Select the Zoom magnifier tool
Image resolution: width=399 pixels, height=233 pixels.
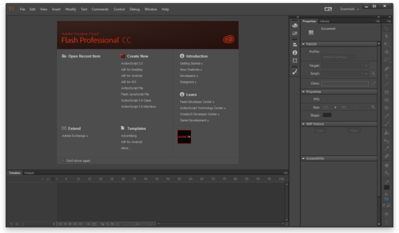[x=387, y=173]
